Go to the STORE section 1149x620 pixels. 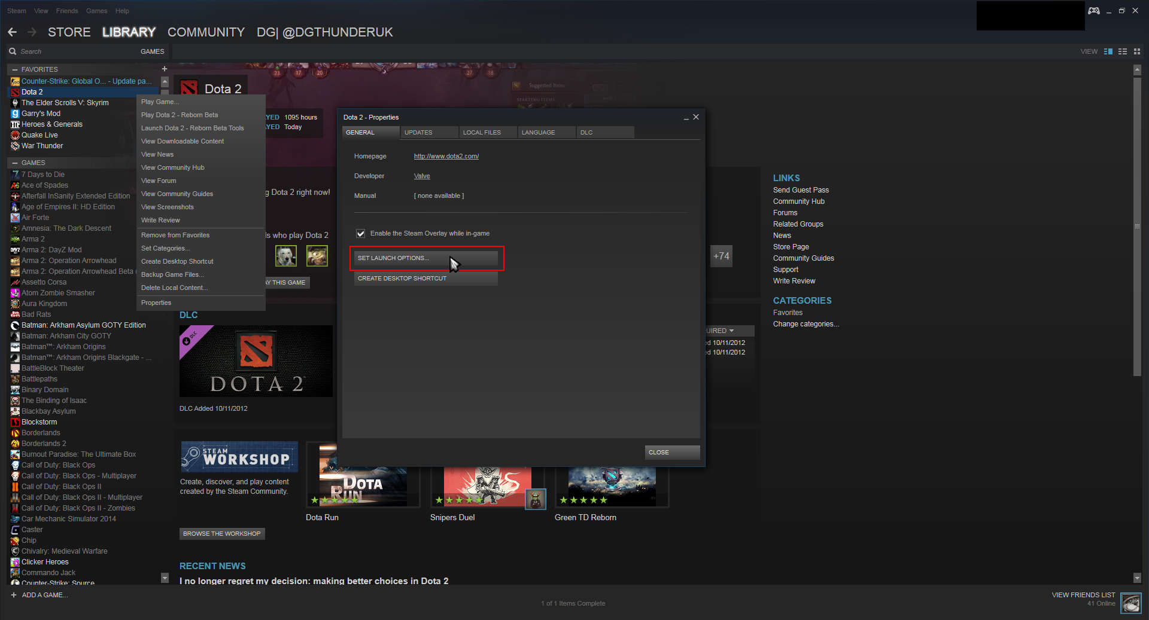point(69,32)
